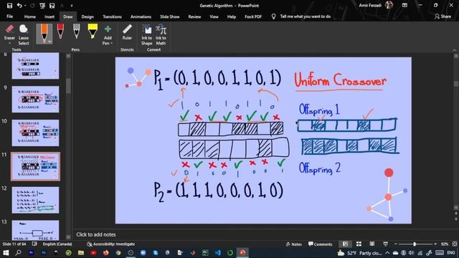Switch to the Home tab
Viewport: 459px width, 258px height.
[x=30, y=16]
